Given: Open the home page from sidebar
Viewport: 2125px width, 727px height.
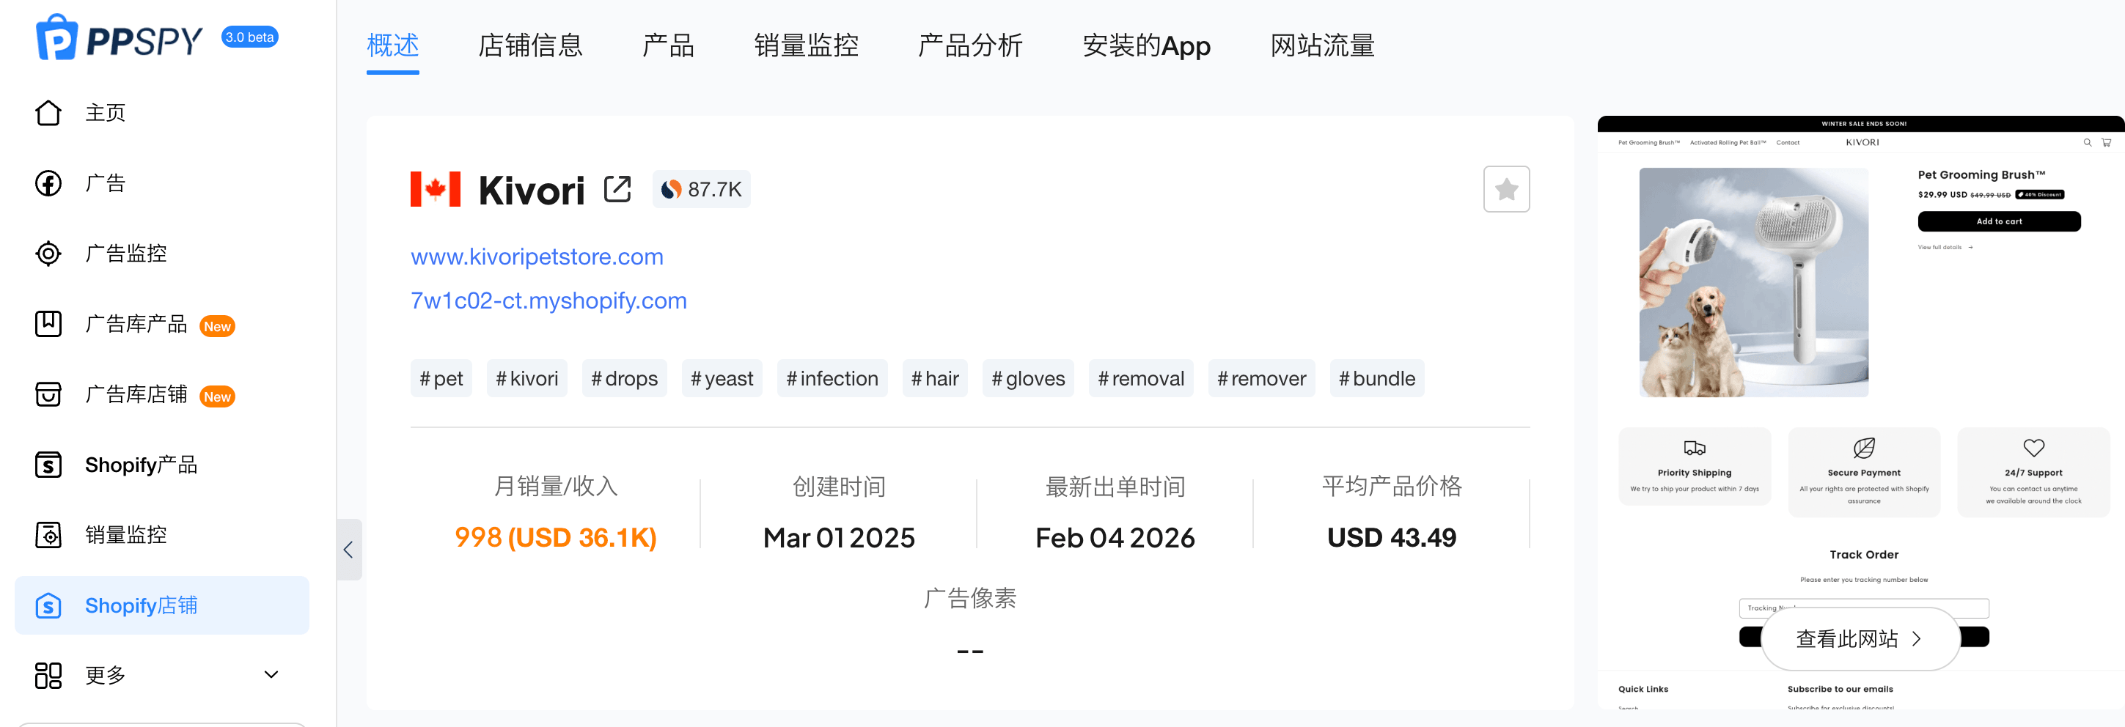Looking at the screenshot, I should tap(48, 113).
